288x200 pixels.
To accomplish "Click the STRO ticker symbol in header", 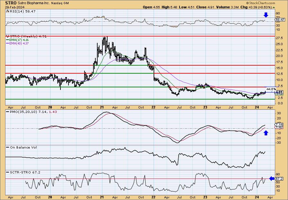I will point(11,3).
